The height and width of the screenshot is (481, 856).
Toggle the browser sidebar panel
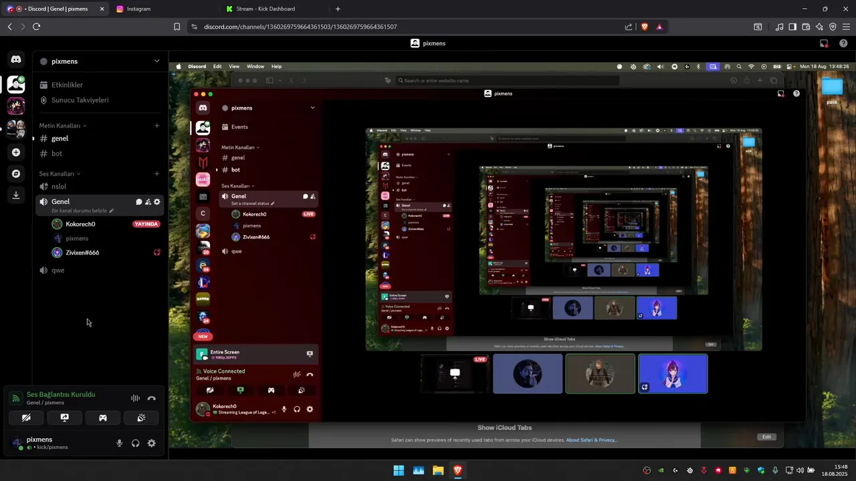tap(792, 27)
